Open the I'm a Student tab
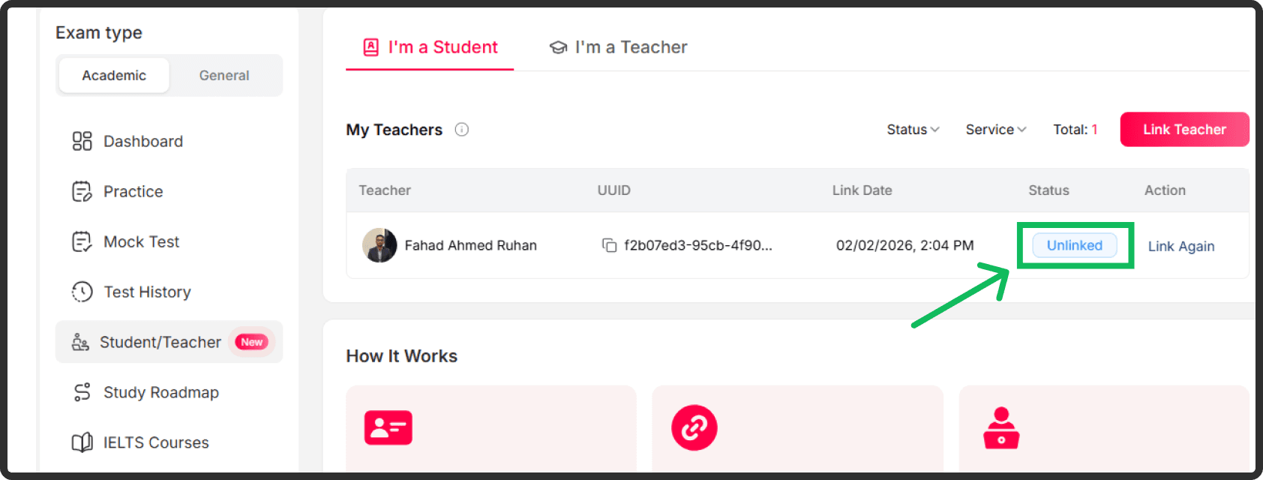 pyautogui.click(x=429, y=46)
